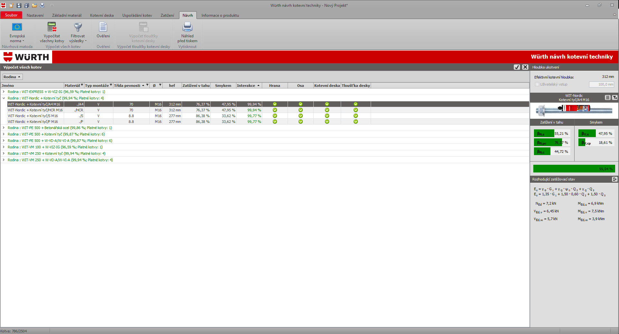This screenshot has width=619, height=334.
Task: Click the open folder icon in quick access toolbar
Action: click(34, 5)
